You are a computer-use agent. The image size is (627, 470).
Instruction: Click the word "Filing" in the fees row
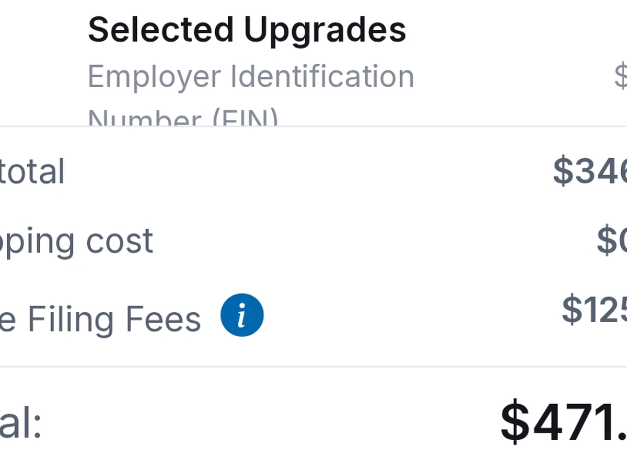(70, 319)
